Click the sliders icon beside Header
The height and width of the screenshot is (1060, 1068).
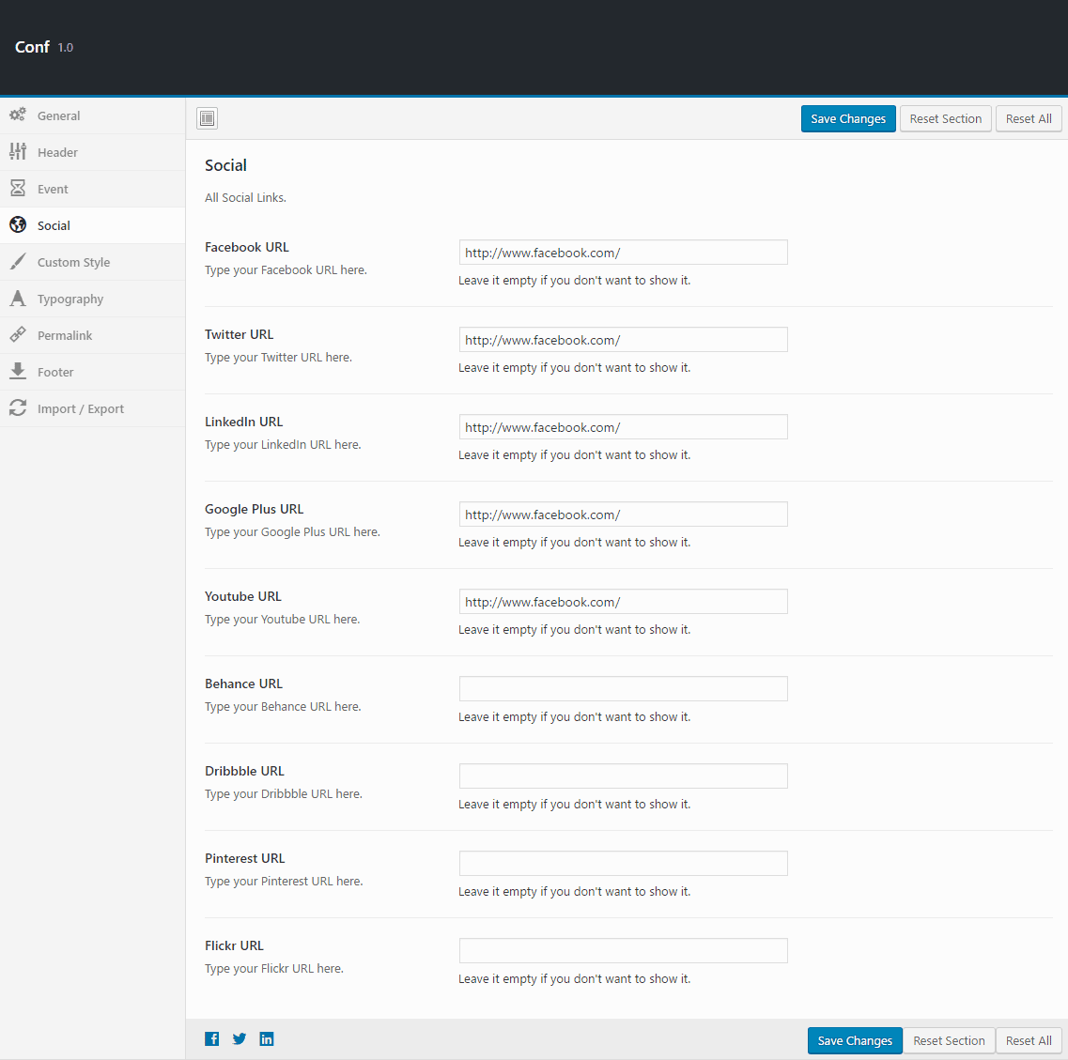click(18, 152)
